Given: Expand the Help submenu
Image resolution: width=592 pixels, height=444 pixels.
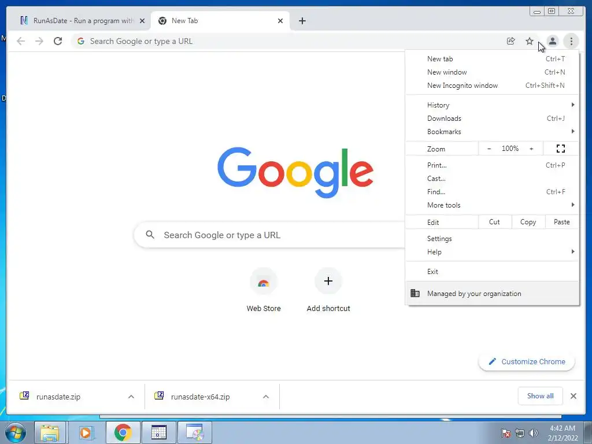Looking at the screenshot, I should pos(493,252).
